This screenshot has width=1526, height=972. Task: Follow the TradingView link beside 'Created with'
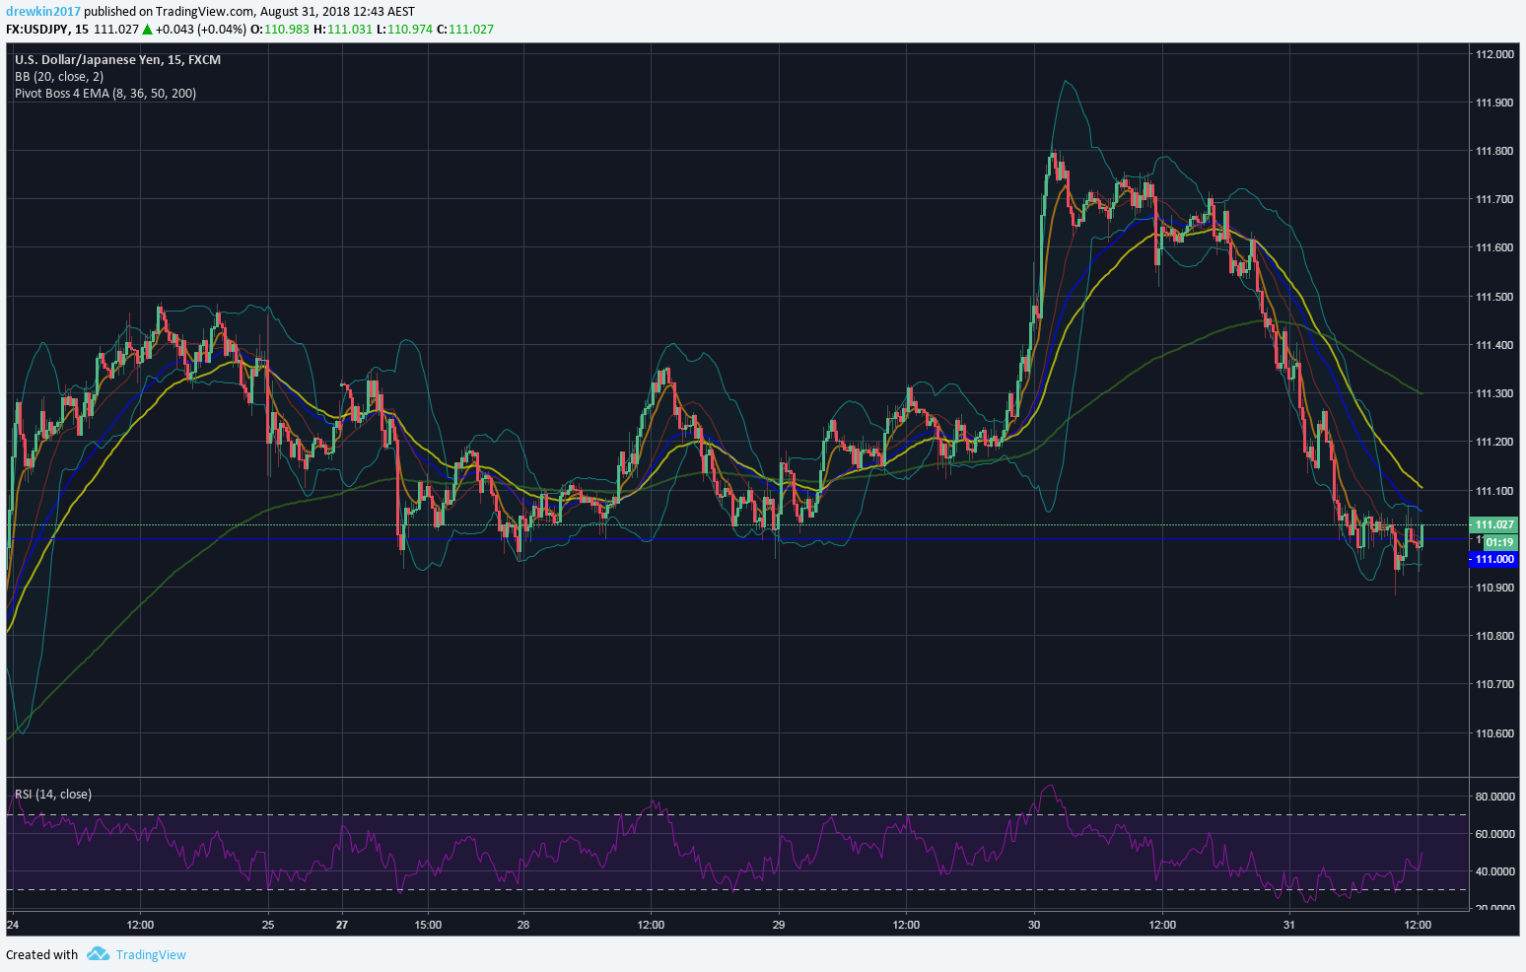[151, 954]
